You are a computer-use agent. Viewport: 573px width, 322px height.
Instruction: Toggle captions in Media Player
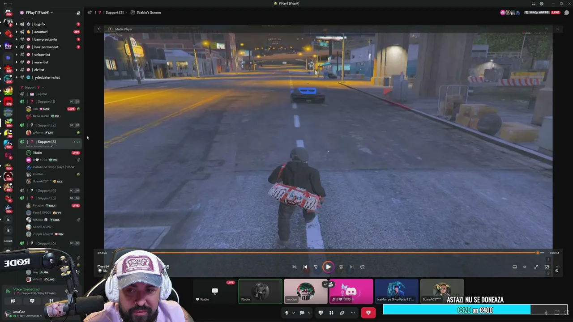(x=515, y=267)
